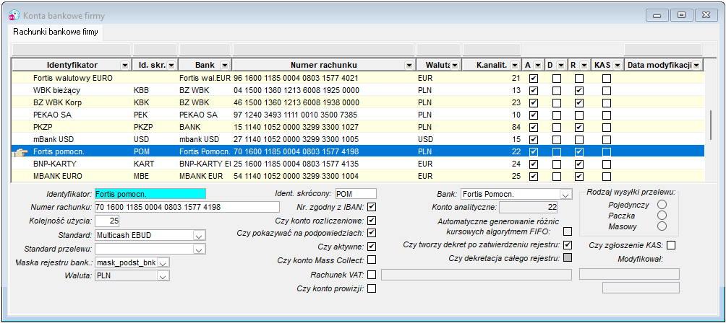
Task: Click the app icon in the title bar
Action: (14, 16)
